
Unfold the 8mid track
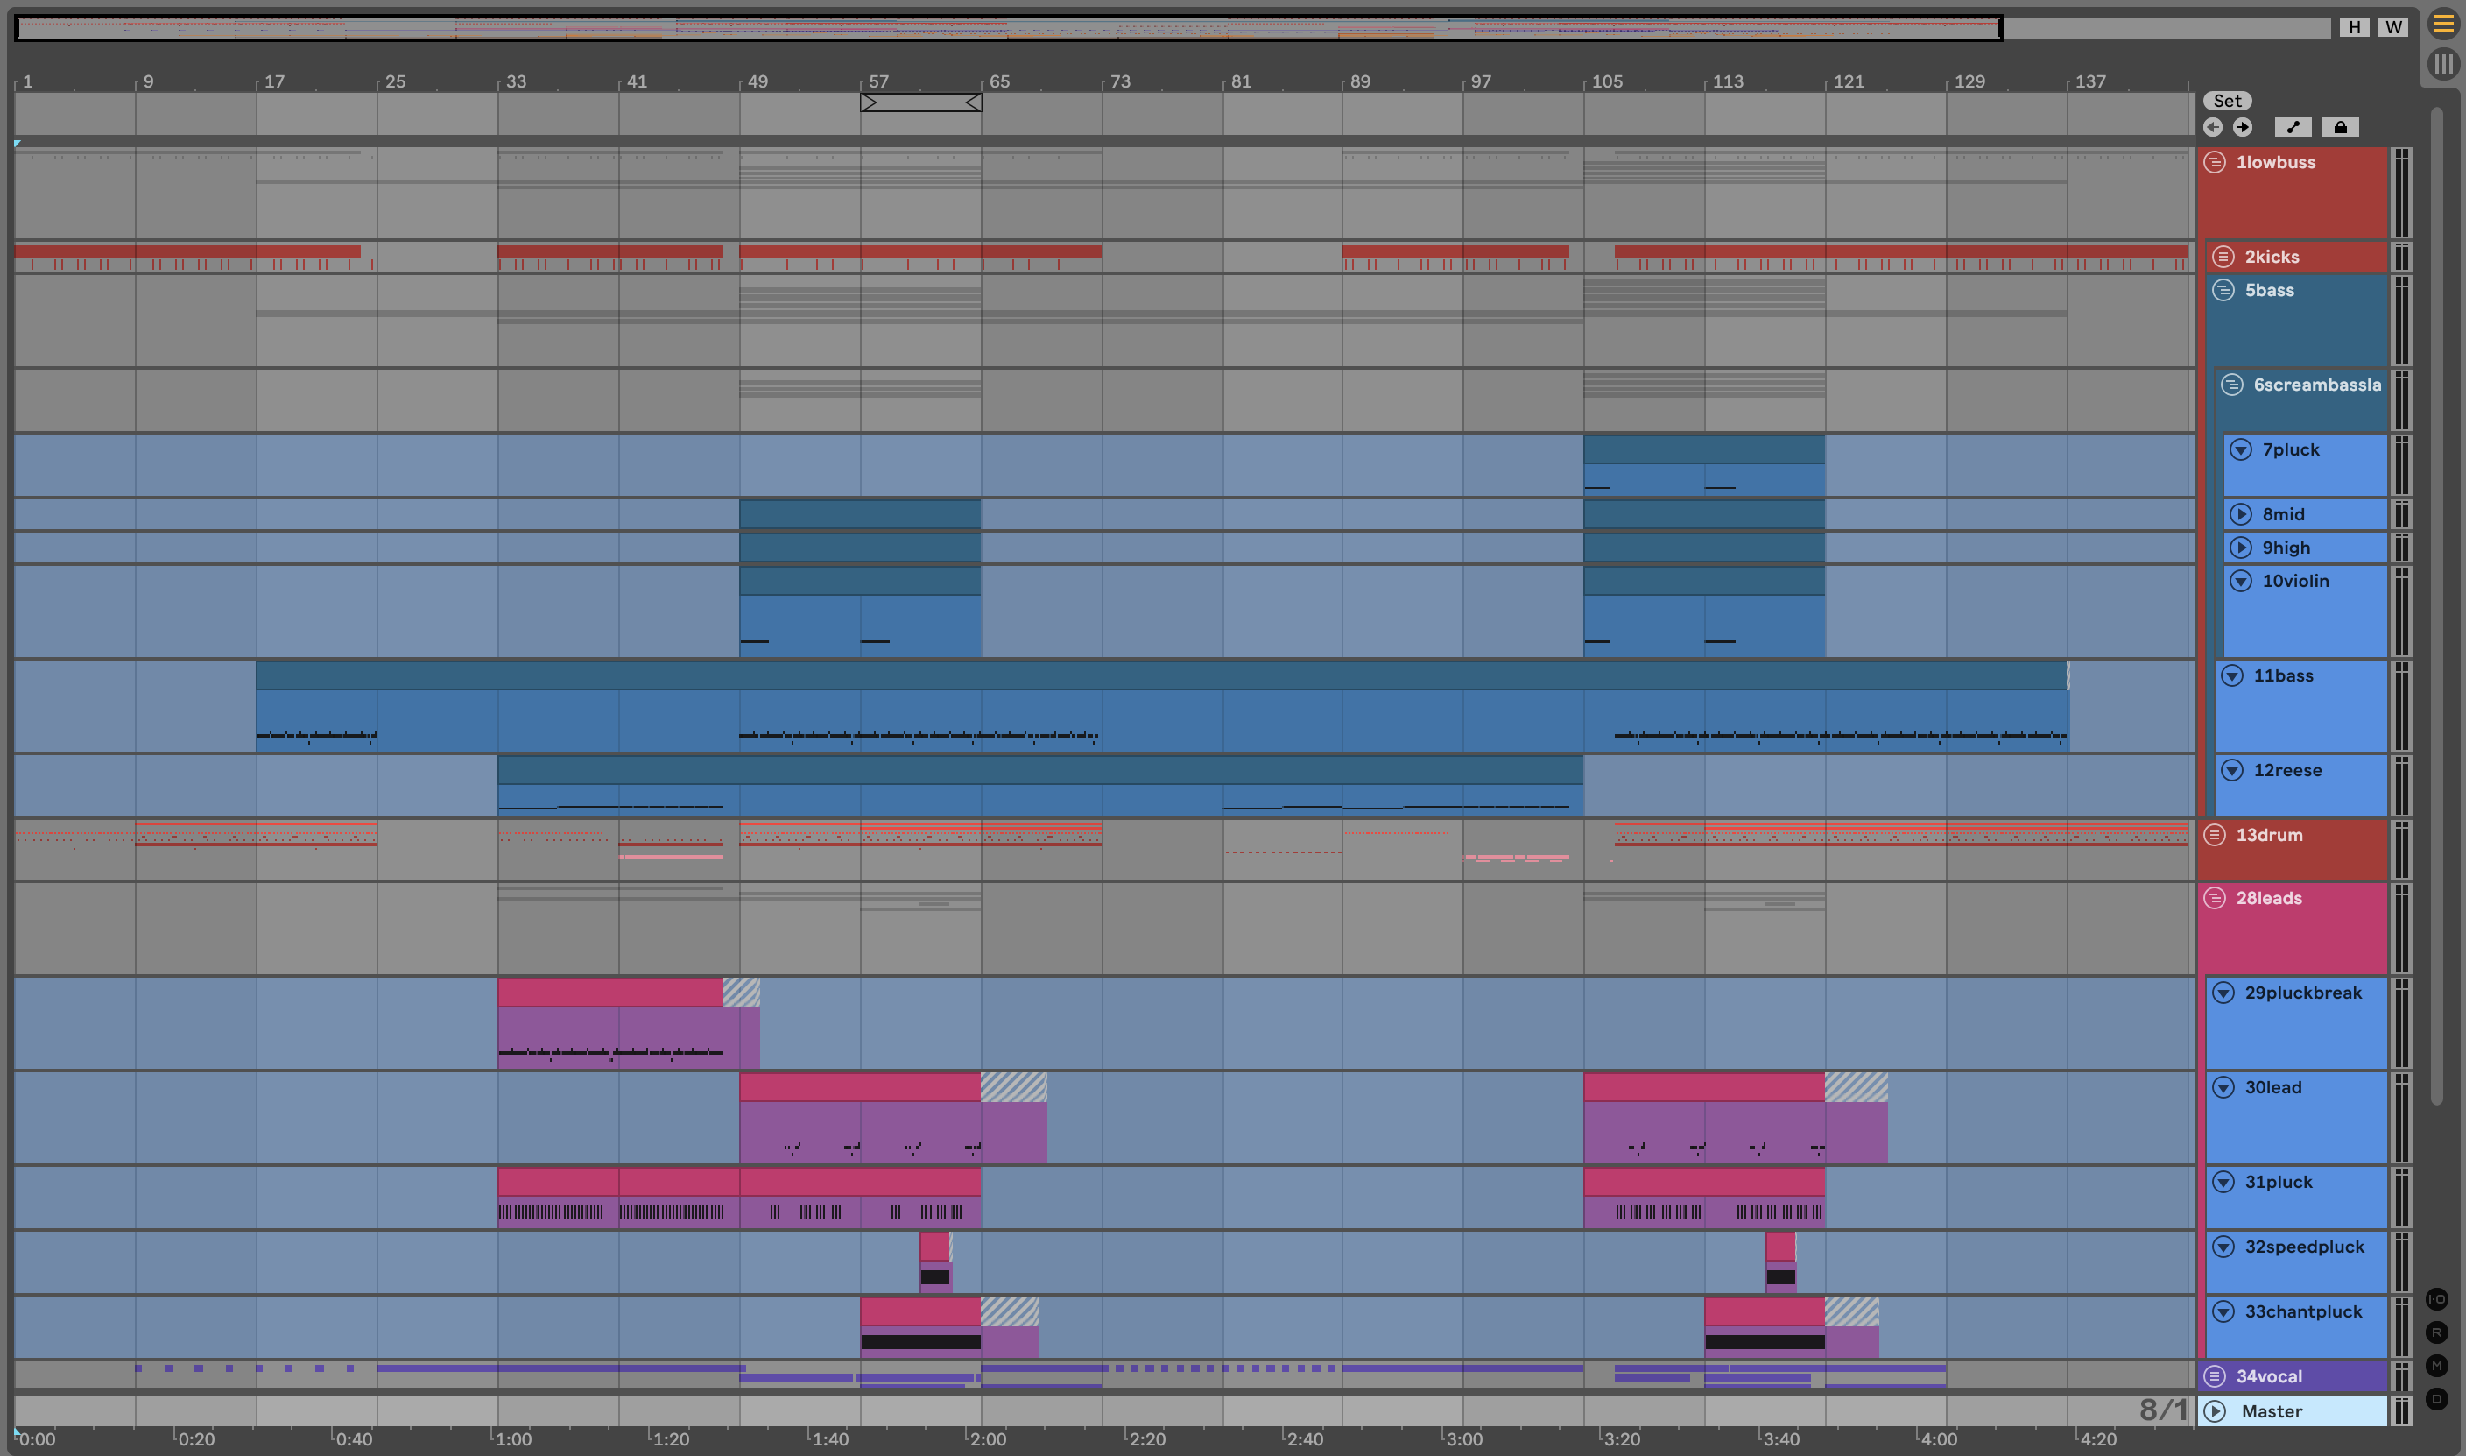point(2240,514)
